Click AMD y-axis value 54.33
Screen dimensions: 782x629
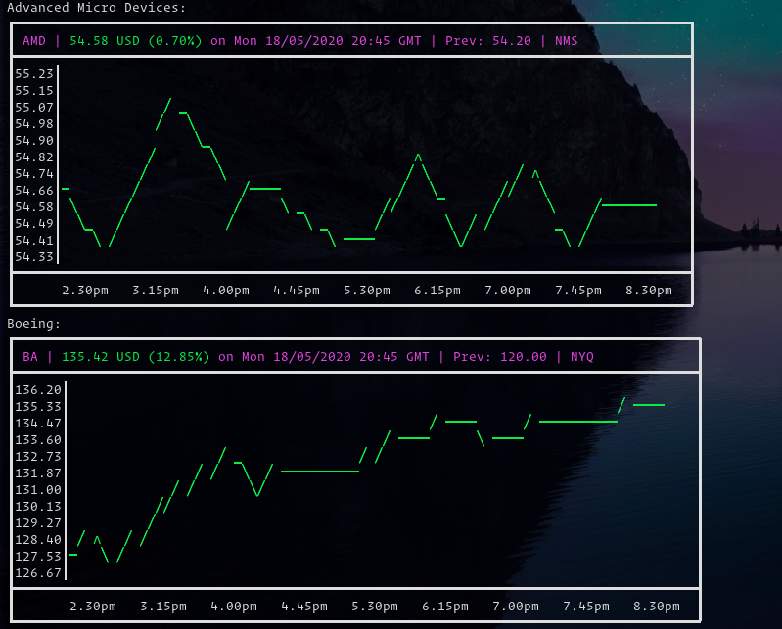click(34, 257)
